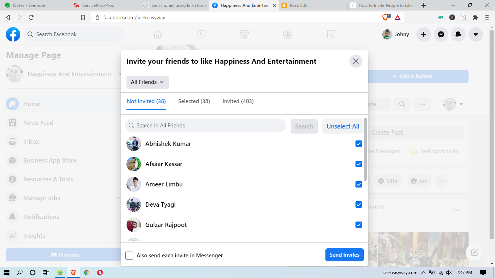Uncheck Abhishek Kumar's checkbox

click(x=359, y=144)
